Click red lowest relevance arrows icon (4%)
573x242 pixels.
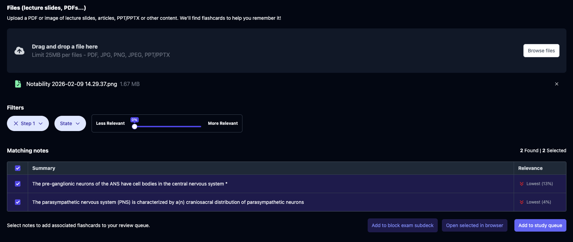coord(521,202)
